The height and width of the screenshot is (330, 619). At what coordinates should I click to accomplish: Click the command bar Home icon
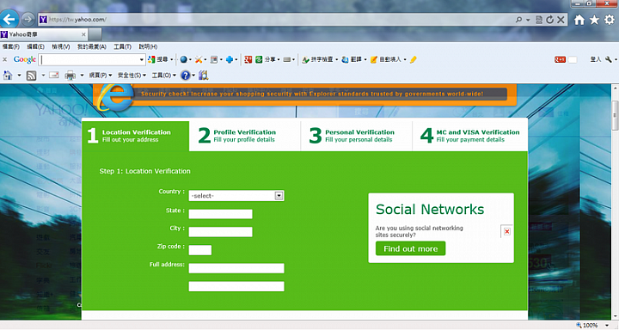[8, 75]
